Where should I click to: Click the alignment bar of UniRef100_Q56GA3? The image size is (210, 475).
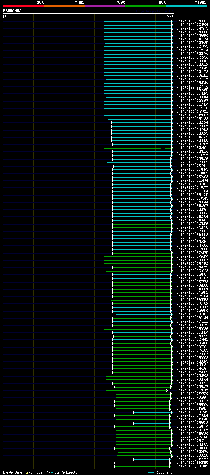138,21
